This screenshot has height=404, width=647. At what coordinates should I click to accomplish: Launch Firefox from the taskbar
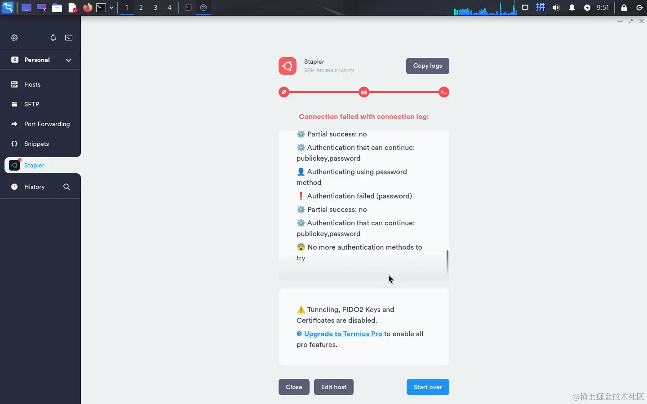pyautogui.click(x=88, y=8)
